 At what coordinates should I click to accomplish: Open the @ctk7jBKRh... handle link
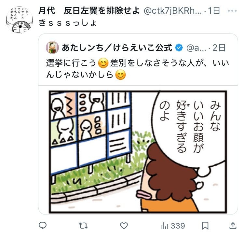pyautogui.click(x=172, y=11)
